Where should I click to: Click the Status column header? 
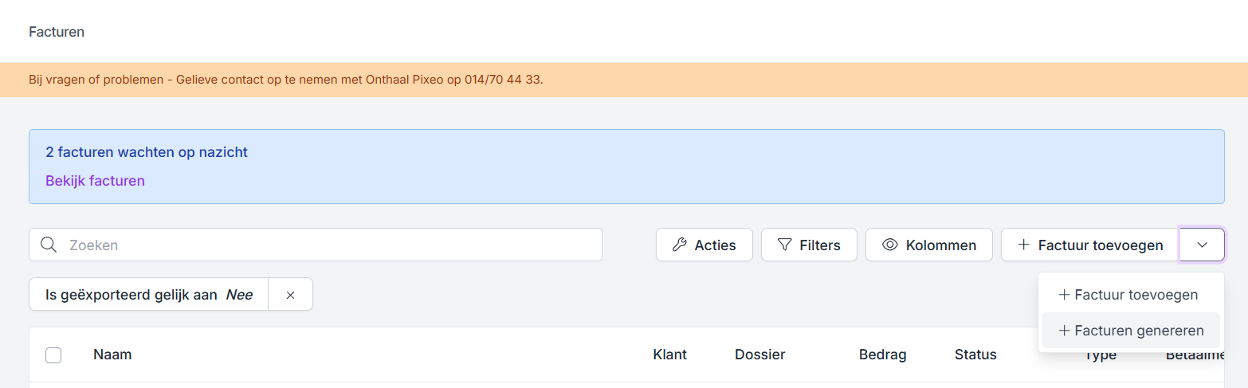click(x=975, y=355)
